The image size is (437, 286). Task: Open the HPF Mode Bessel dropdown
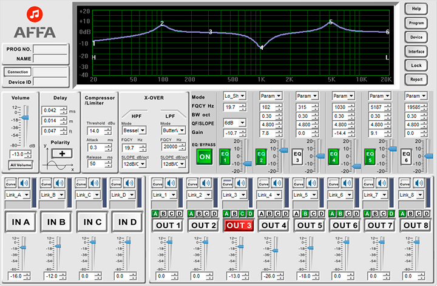[x=134, y=131]
